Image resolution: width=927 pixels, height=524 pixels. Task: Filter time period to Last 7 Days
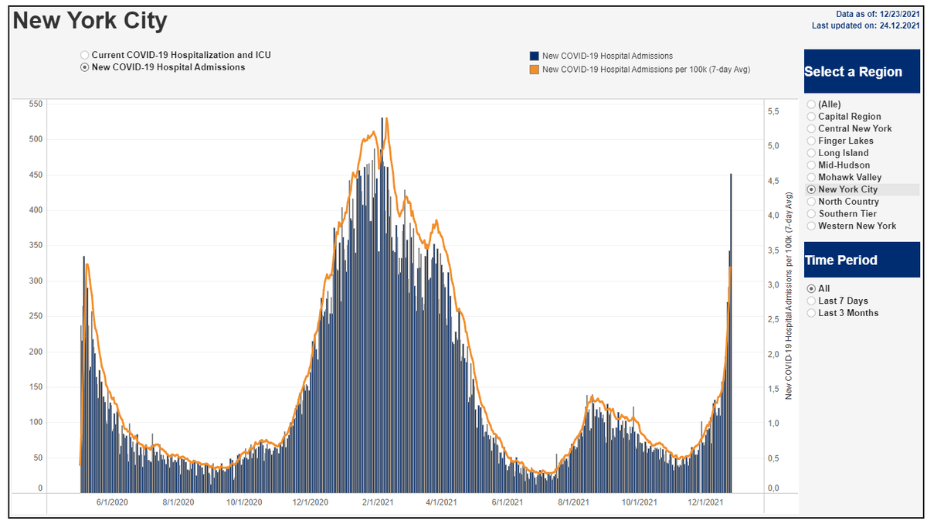[810, 301]
